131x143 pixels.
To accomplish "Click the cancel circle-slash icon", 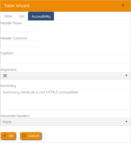I will point(24,135).
